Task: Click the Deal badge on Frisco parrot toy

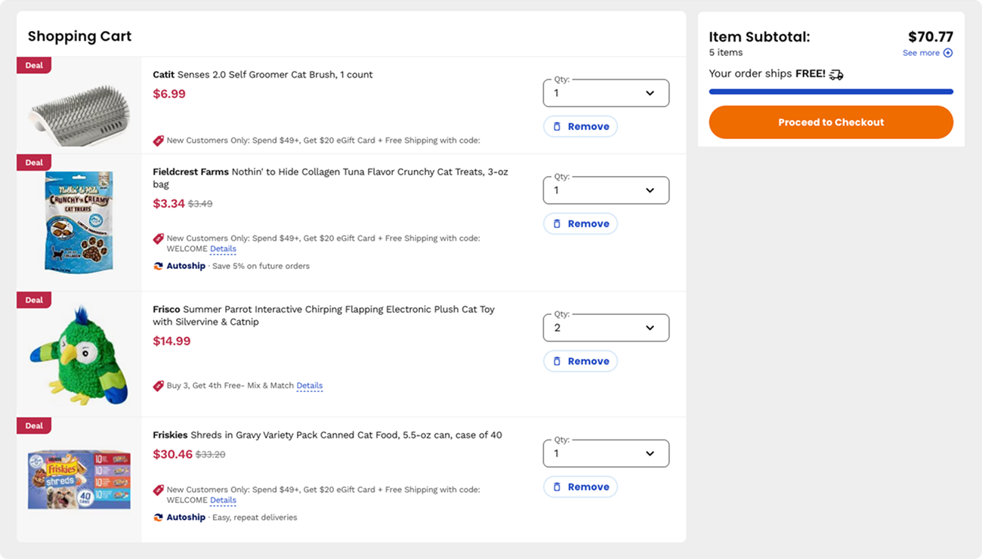Action: point(34,300)
